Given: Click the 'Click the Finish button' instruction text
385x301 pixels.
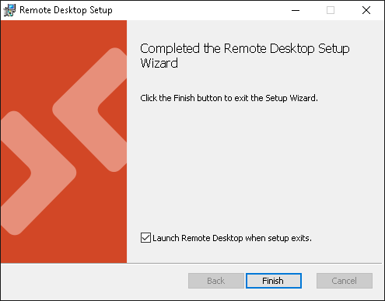Looking at the screenshot, I should click(x=229, y=98).
